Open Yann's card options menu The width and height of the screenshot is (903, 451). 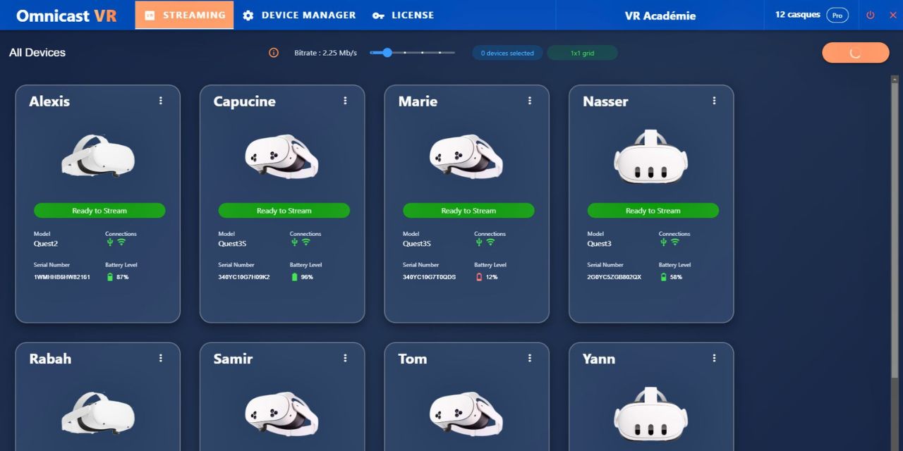pyautogui.click(x=714, y=357)
